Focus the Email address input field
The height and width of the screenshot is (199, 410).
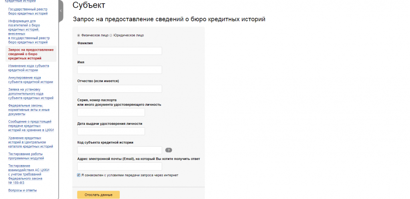(119, 166)
